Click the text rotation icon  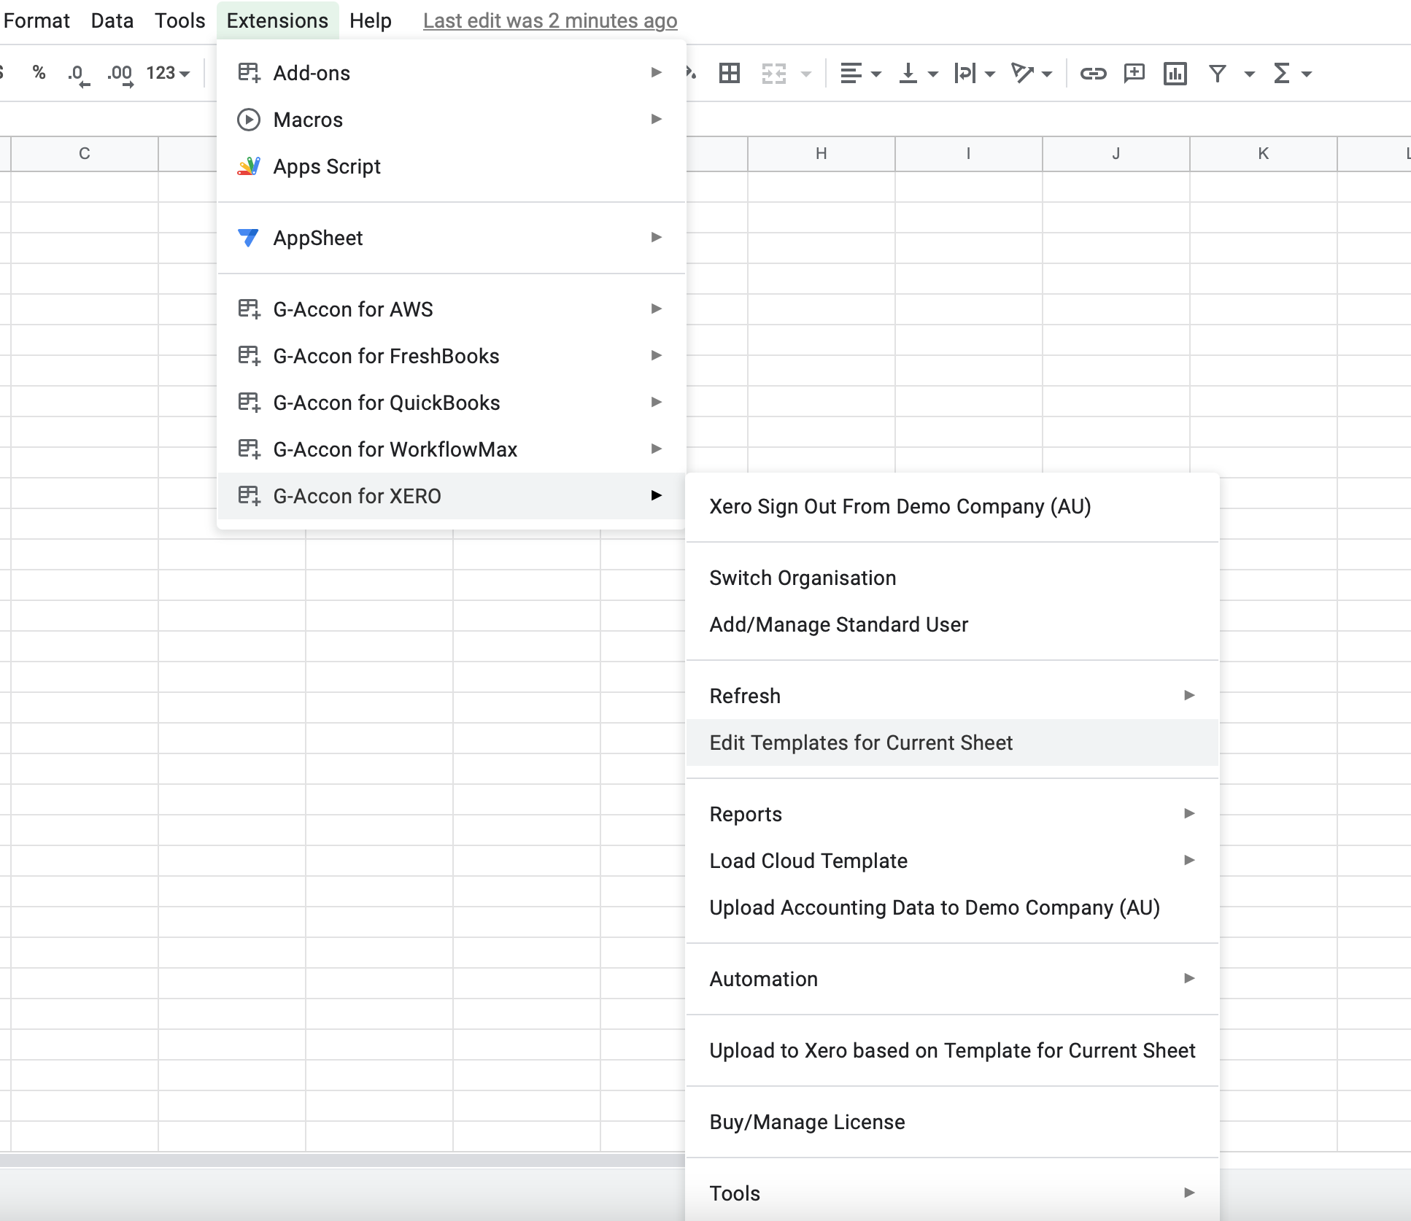tap(1023, 73)
